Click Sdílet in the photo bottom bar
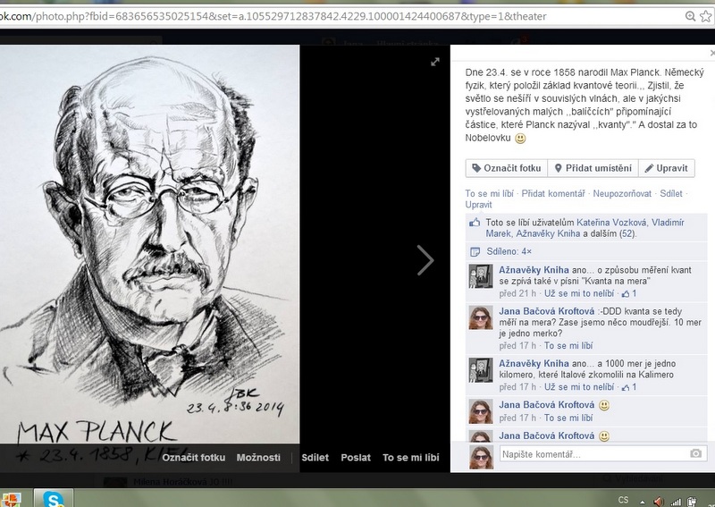Viewport: 715px width, 507px height. [315, 457]
